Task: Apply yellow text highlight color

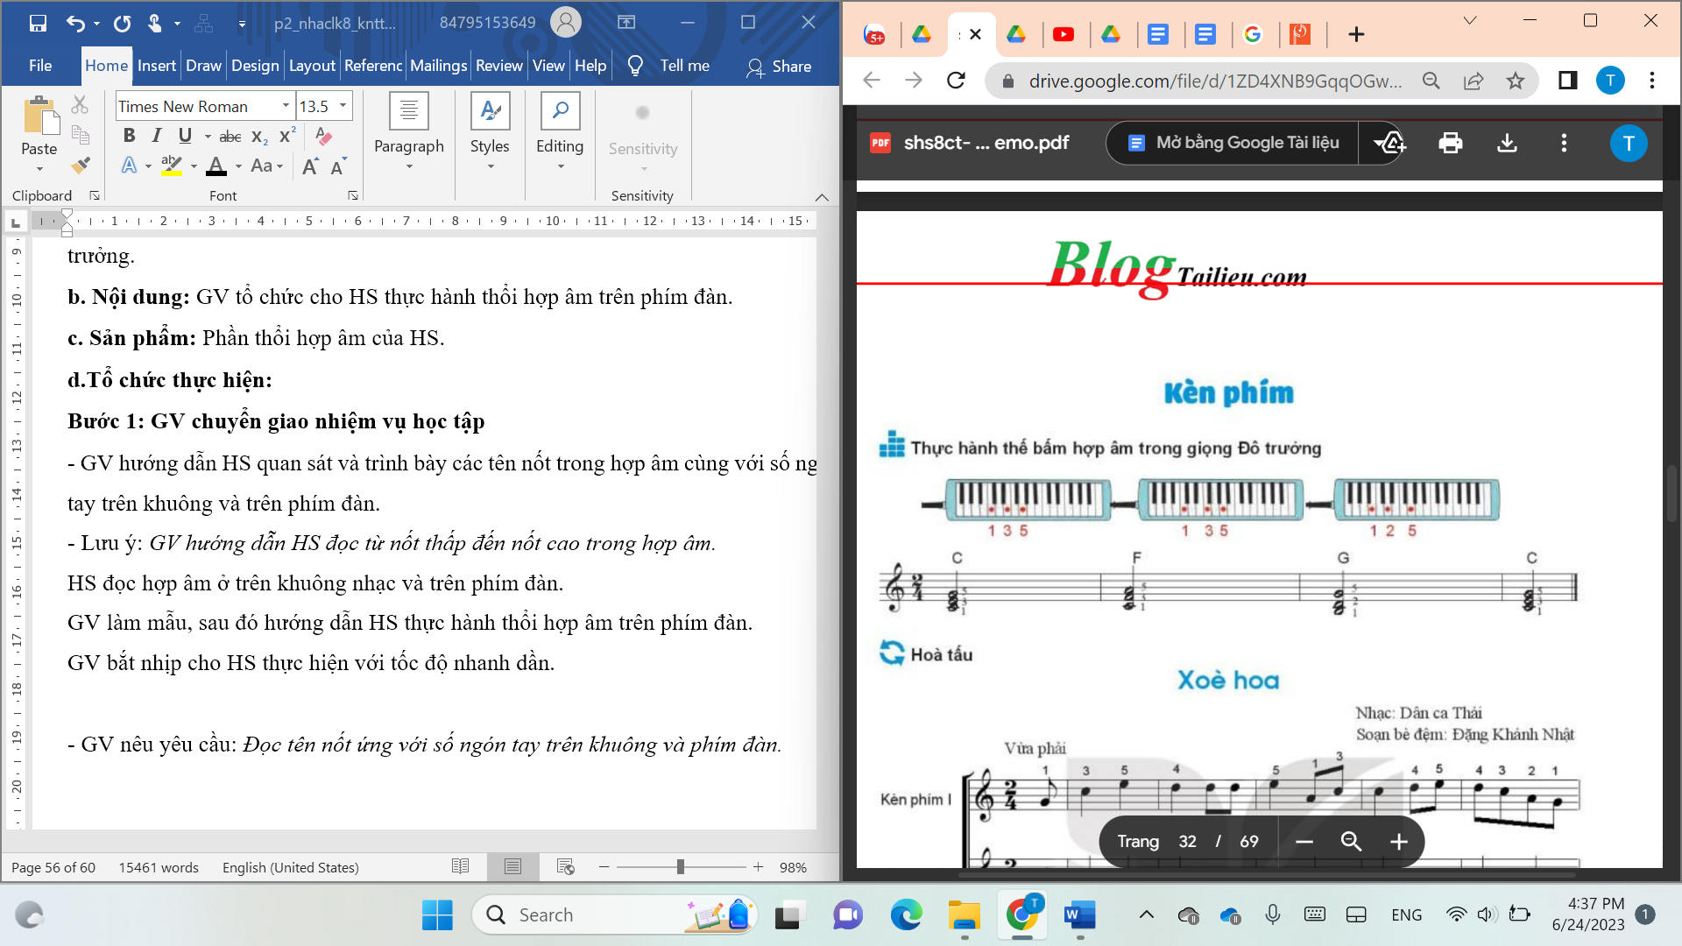Action: pos(172,166)
